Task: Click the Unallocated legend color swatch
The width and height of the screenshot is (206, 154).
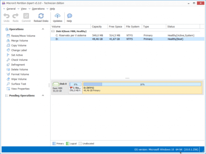Action: pyautogui.click(x=80, y=144)
